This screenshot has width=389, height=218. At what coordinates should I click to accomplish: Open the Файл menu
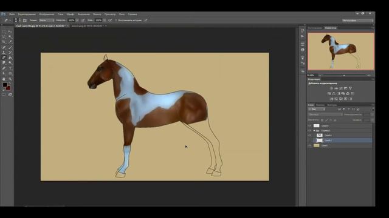tap(12, 15)
